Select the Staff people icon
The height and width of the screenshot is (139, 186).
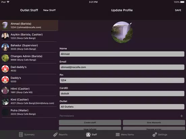[x=88, y=135]
